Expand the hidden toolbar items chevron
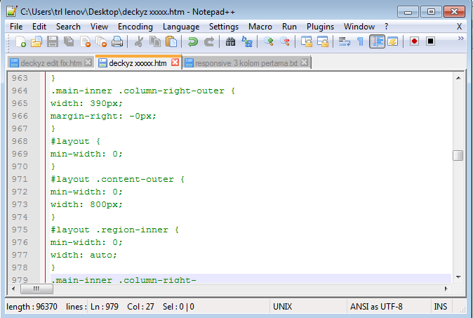 click(460, 39)
